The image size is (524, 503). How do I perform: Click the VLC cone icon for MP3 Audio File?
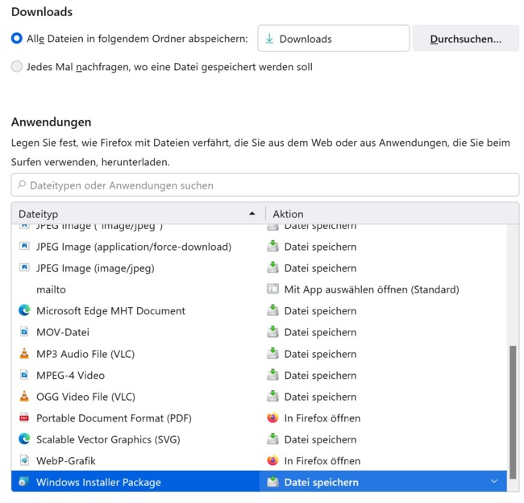24,354
